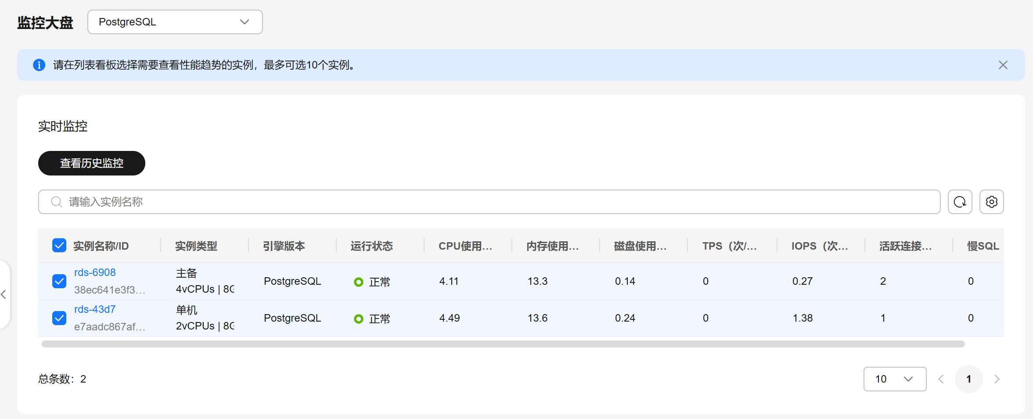Go to the previous page arrow
Viewport: 1033px width, 419px height.
941,379
